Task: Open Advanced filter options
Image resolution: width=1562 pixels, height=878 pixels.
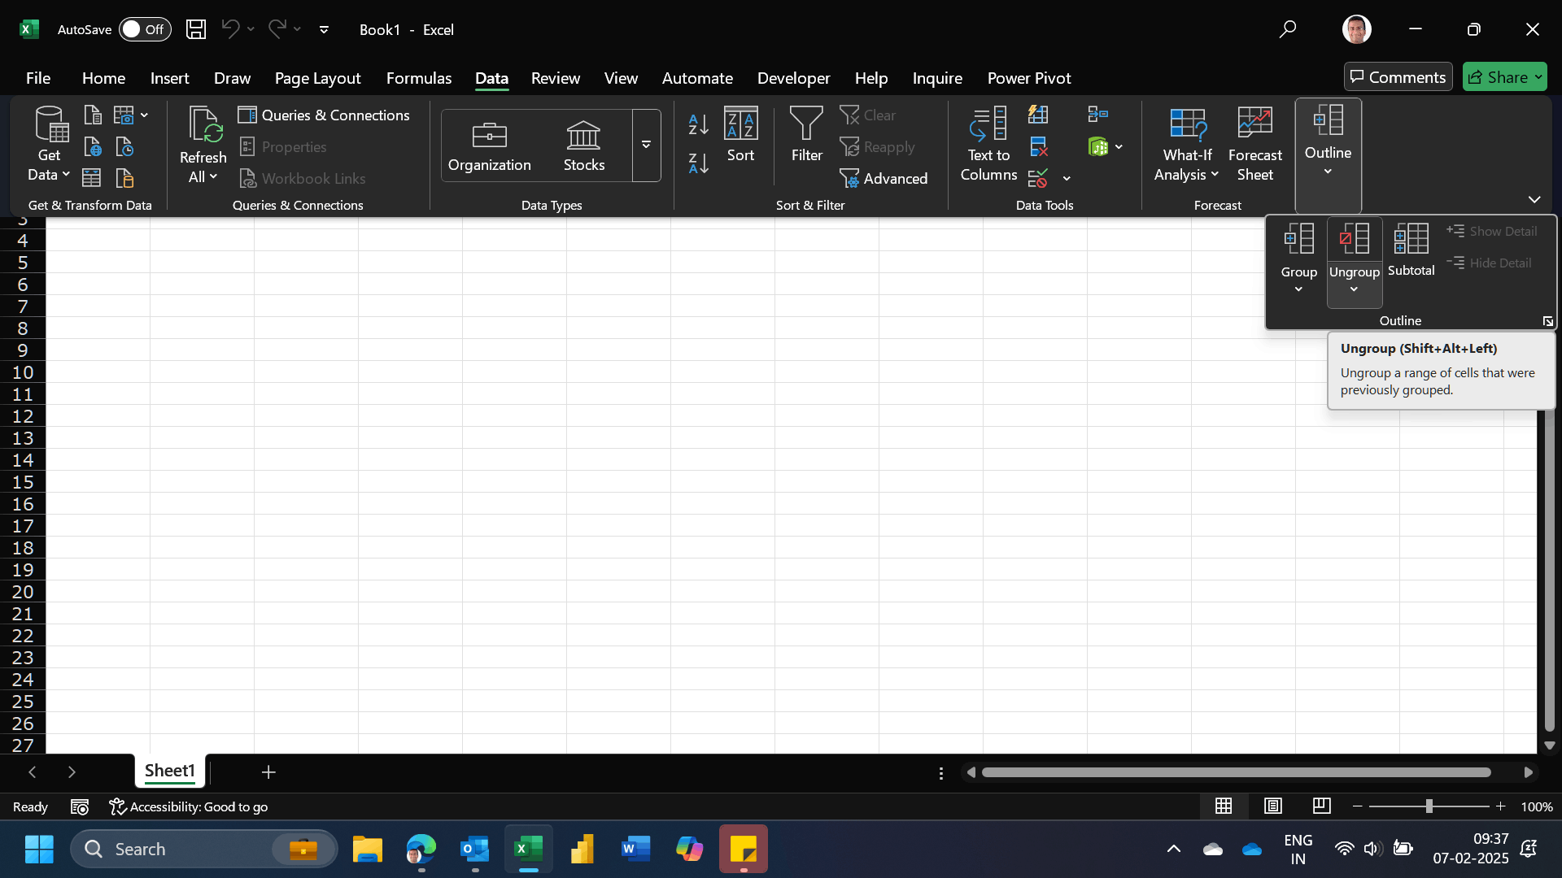Action: click(x=884, y=178)
